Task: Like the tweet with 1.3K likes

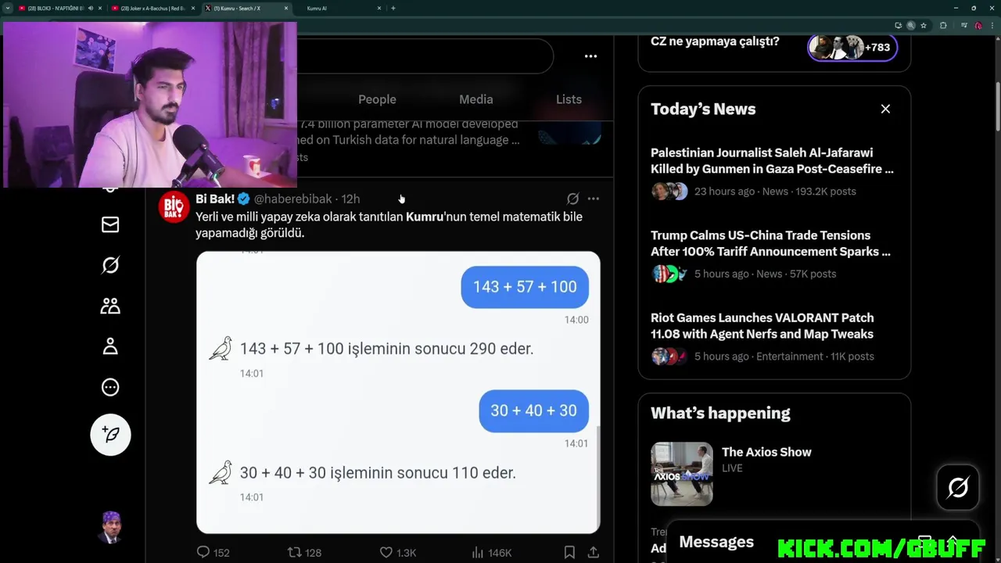Action: pyautogui.click(x=397, y=552)
